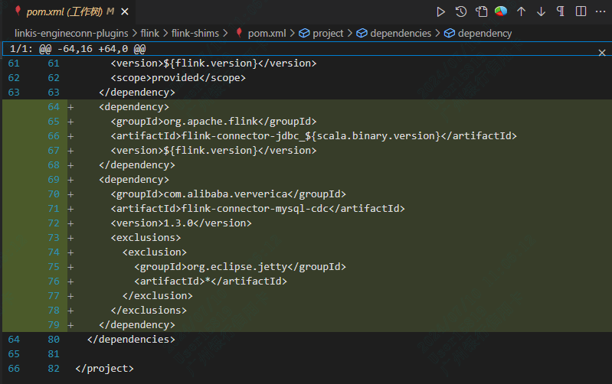Click the version 1.3.0 line
The height and width of the screenshot is (384, 612).
(181, 223)
